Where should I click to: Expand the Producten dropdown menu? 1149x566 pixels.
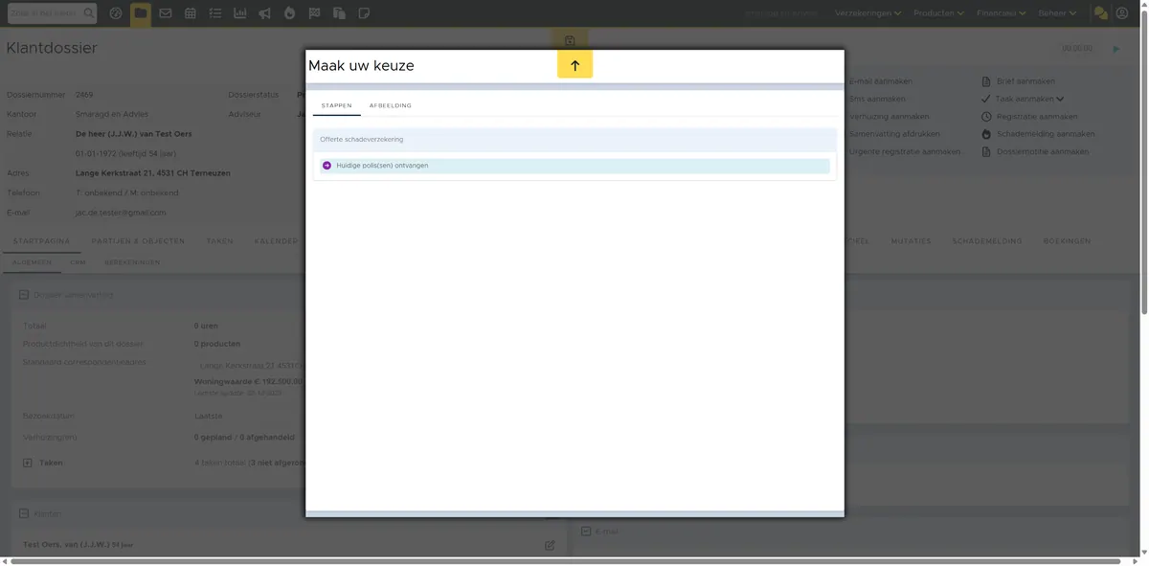click(940, 13)
